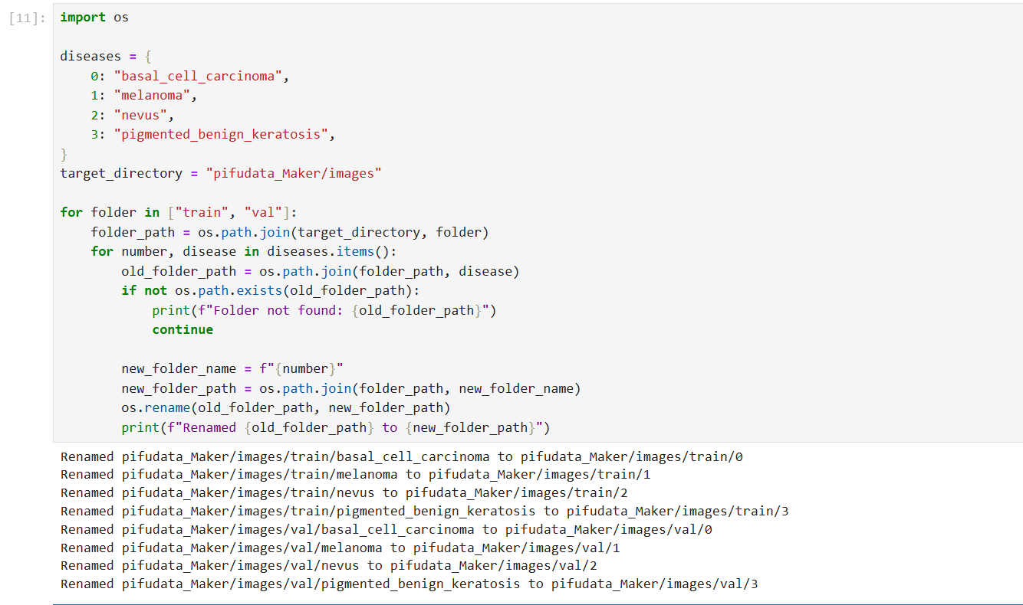The height and width of the screenshot is (605, 1023).
Task: Click the os.rename function call line
Action: 285,407
